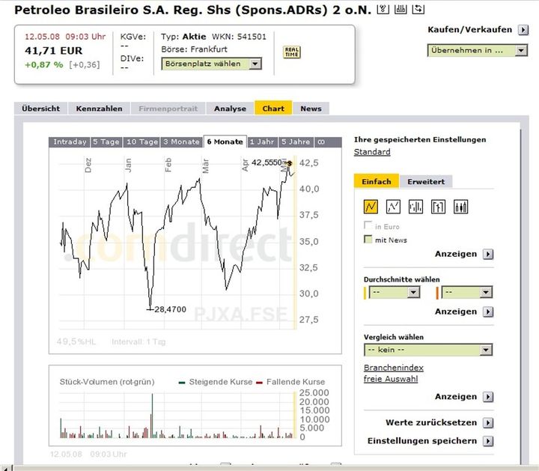Image resolution: width=539 pixels, height=471 pixels.
Task: Select the simple line chart type icon
Action: coord(371,207)
